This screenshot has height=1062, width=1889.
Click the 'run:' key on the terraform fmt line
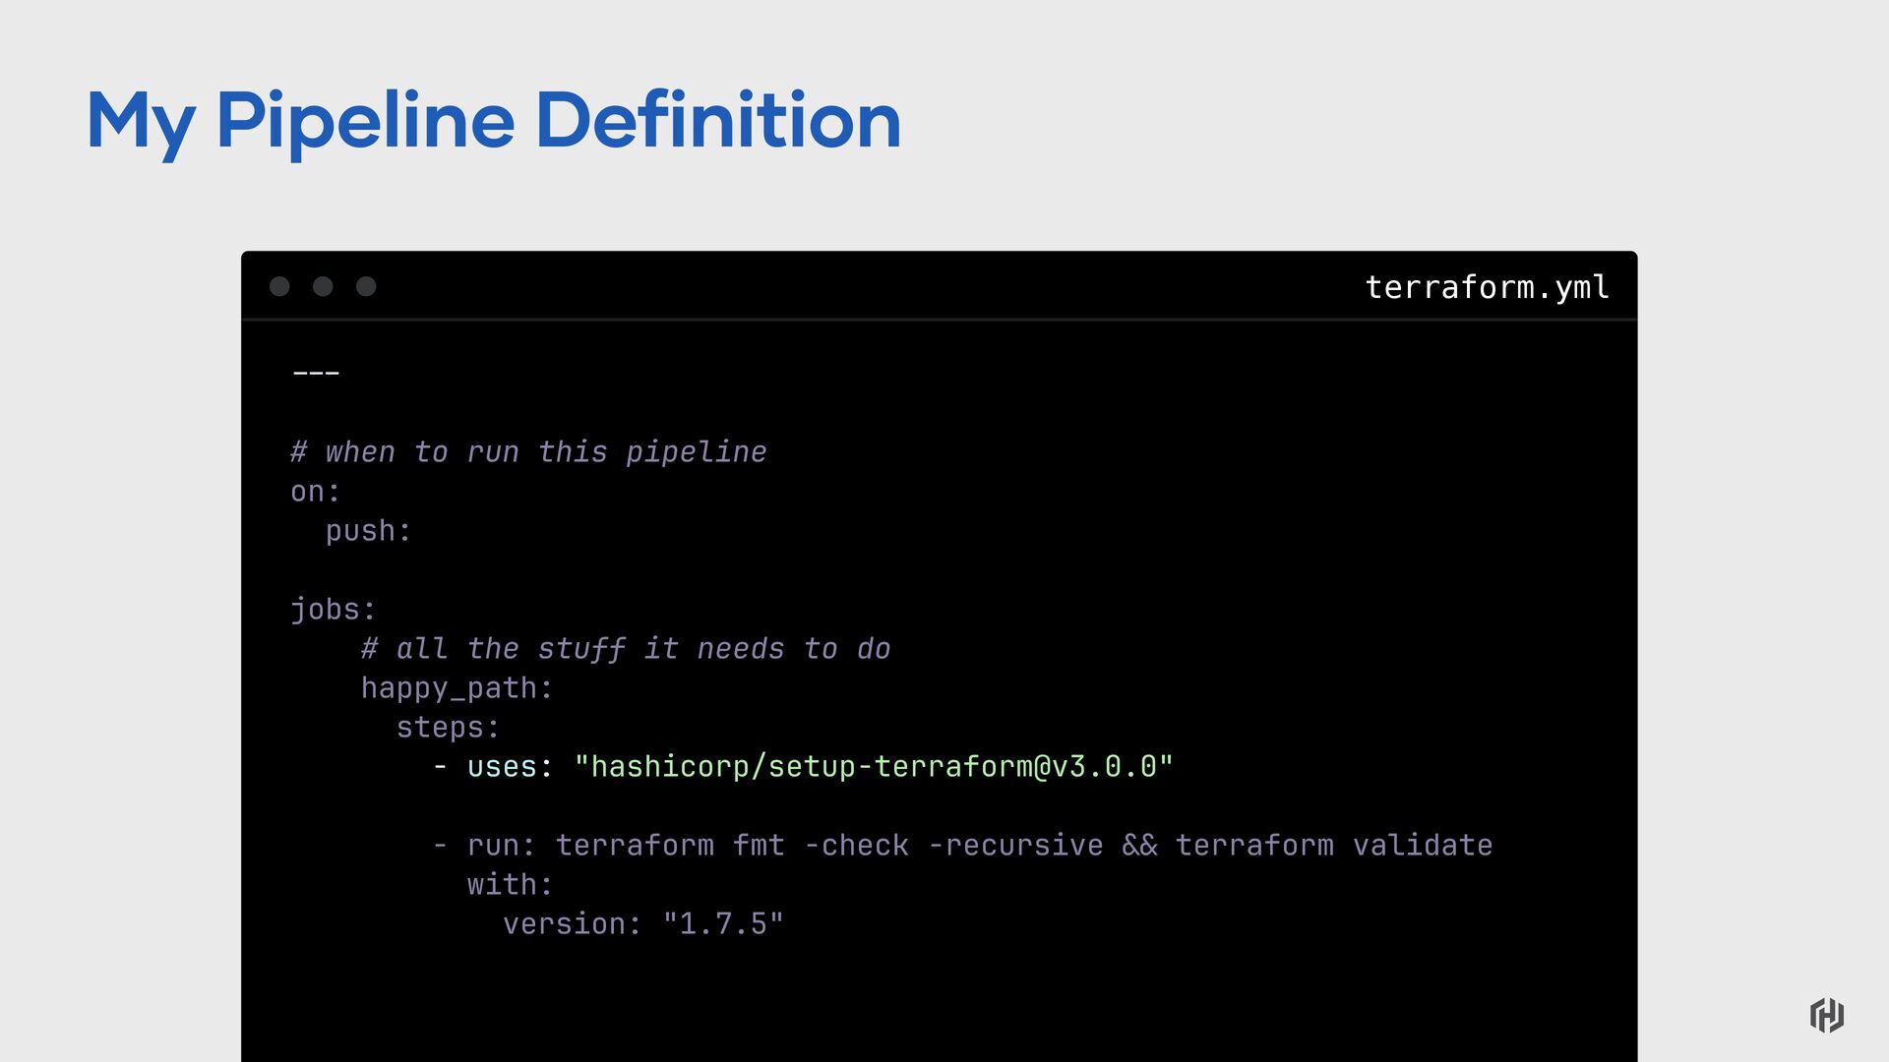(501, 846)
